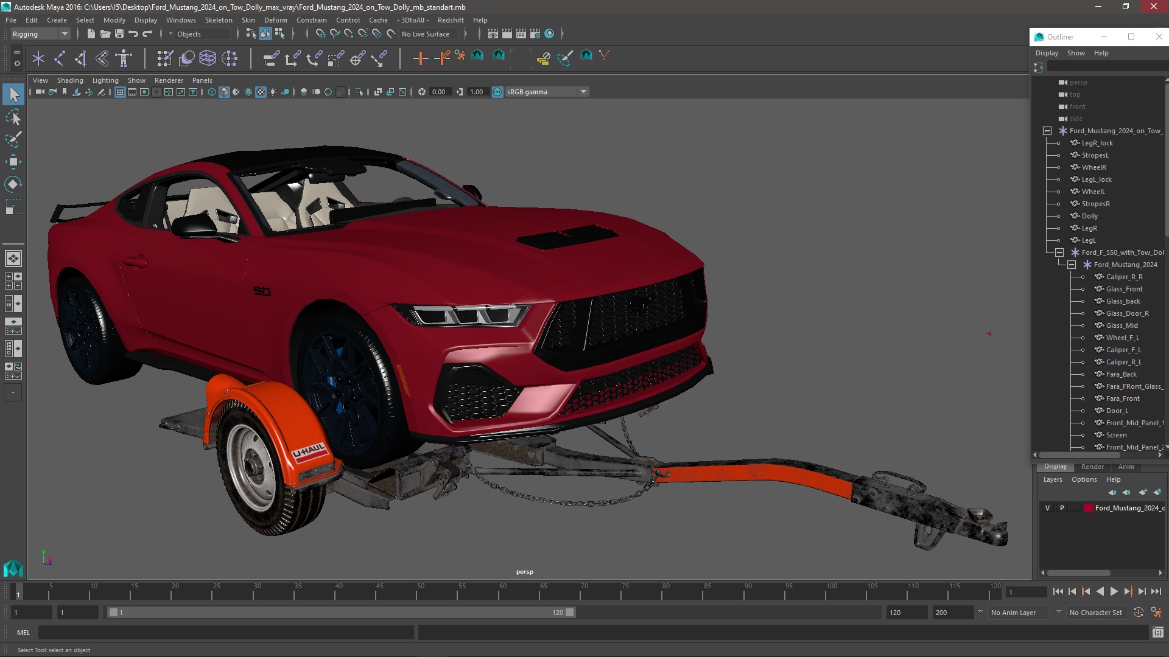The height and width of the screenshot is (657, 1169).
Task: Toggle layer visibility V box
Action: [x=1047, y=508]
